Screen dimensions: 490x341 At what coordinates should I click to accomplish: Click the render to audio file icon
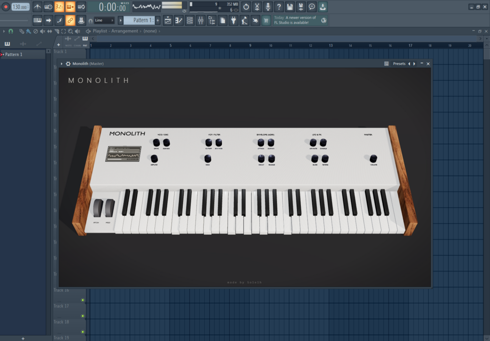click(301, 6)
